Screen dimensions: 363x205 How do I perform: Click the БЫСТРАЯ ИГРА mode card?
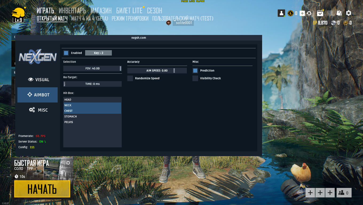click(42, 169)
